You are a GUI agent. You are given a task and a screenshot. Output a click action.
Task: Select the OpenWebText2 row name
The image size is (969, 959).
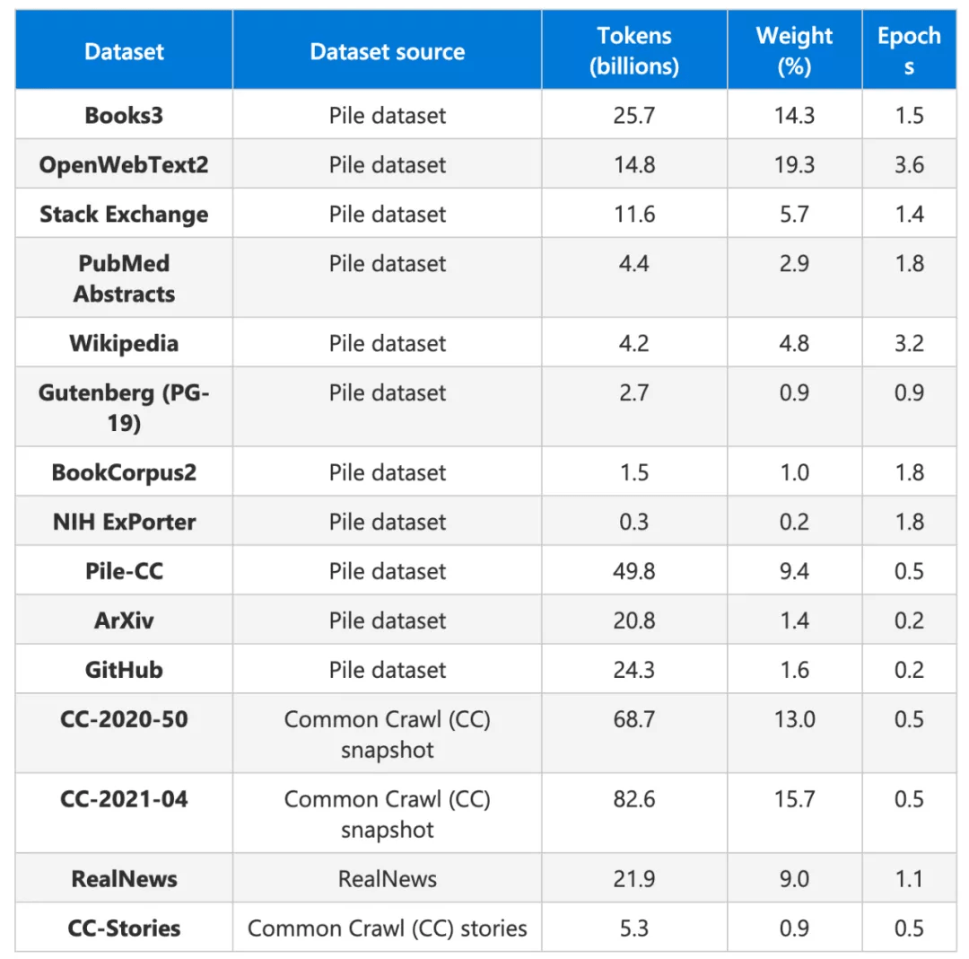pos(124,164)
